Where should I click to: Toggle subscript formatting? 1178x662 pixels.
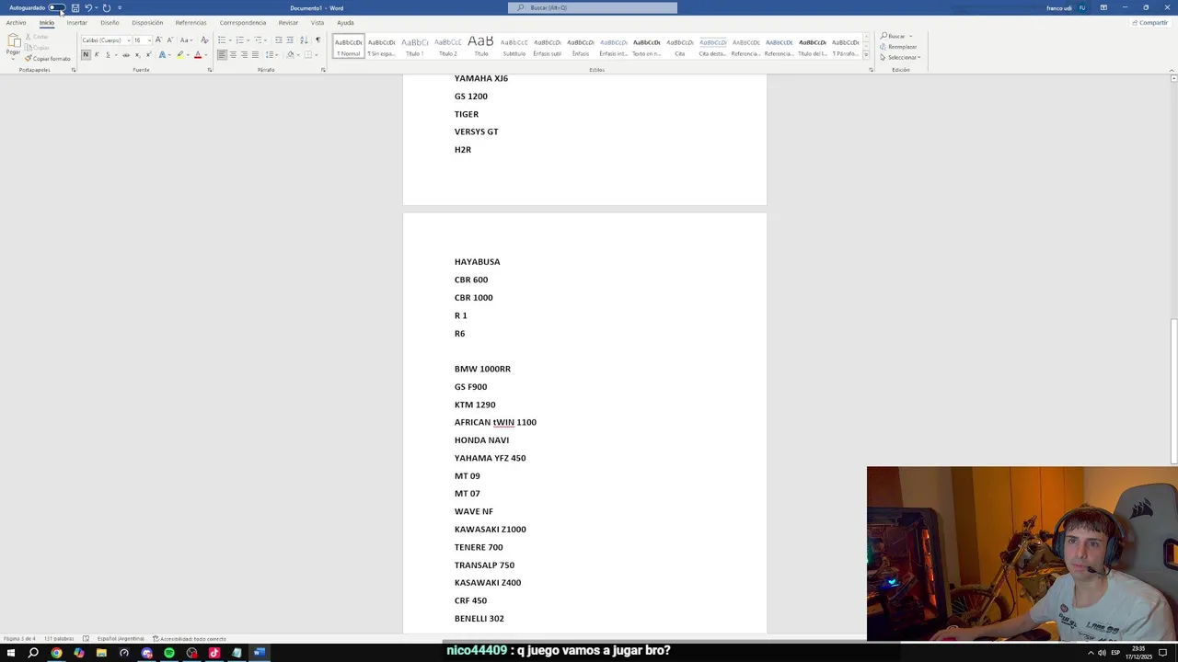click(x=137, y=55)
